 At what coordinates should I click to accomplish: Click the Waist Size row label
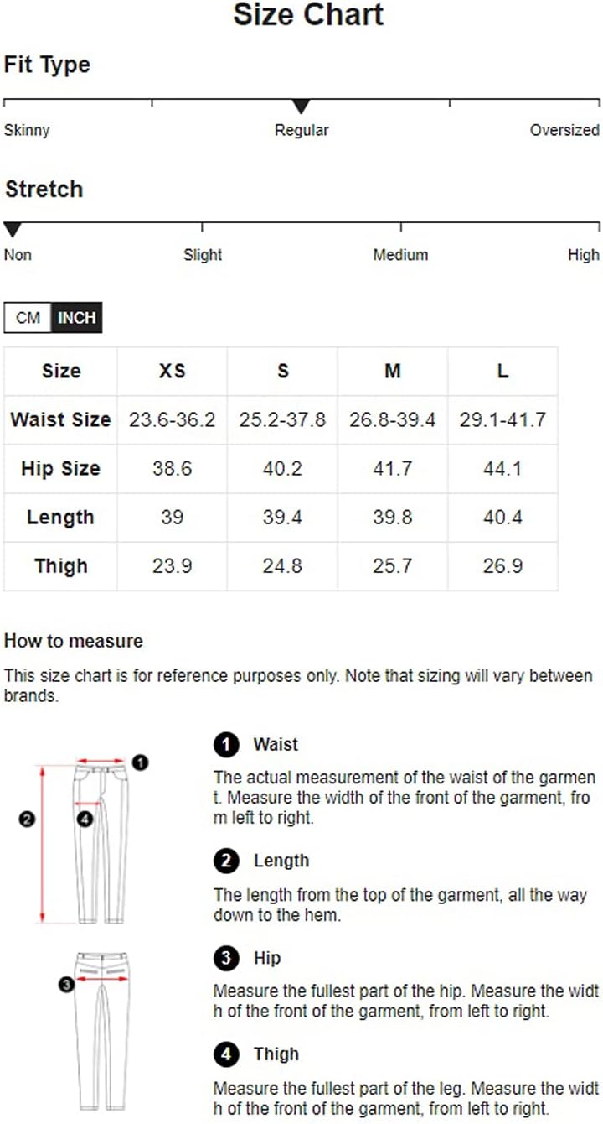(60, 419)
